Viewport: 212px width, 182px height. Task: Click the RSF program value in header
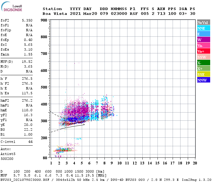[x=134, y=14]
